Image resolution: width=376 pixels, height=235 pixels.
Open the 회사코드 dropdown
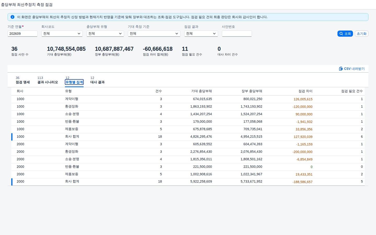pyautogui.click(x=62, y=34)
